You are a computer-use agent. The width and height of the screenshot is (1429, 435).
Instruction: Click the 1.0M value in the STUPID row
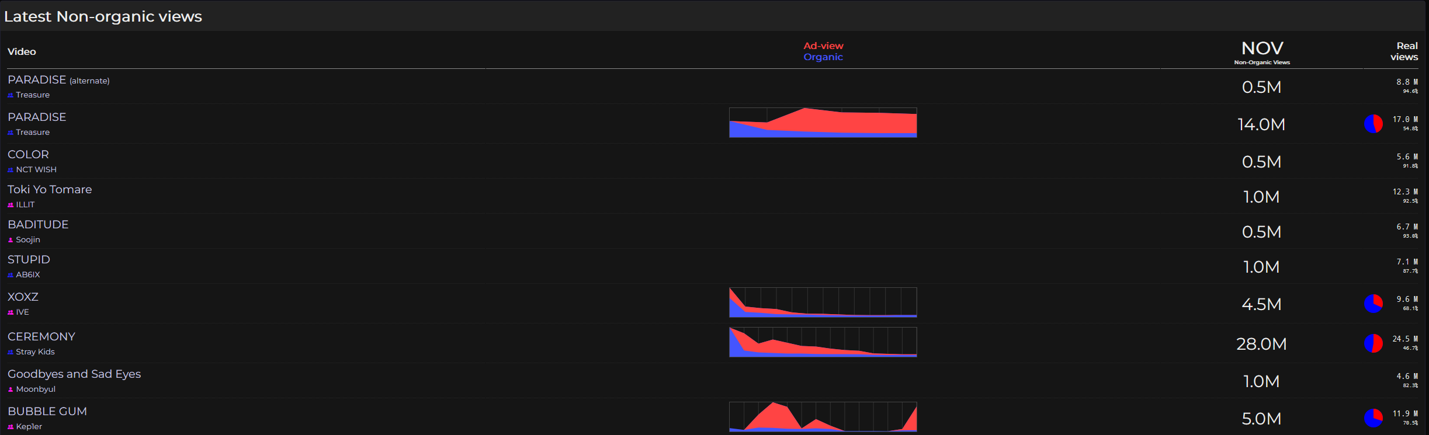1261,267
